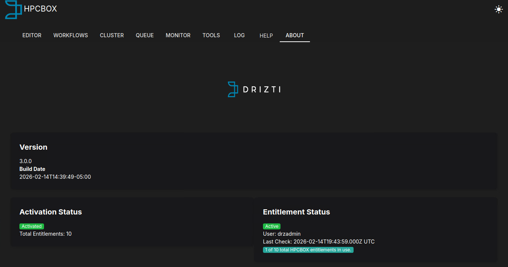This screenshot has width=508, height=267.
Task: Click the green Activated badge
Action: 32,226
